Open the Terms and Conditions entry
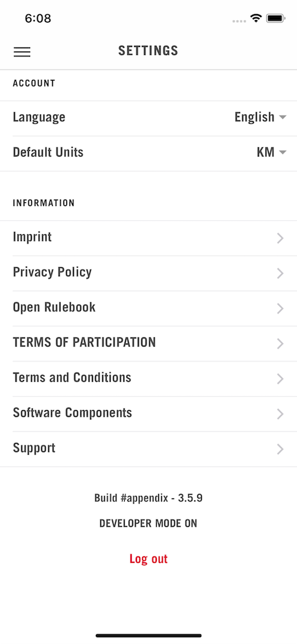Viewport: 297px width, 644px height. coord(148,379)
